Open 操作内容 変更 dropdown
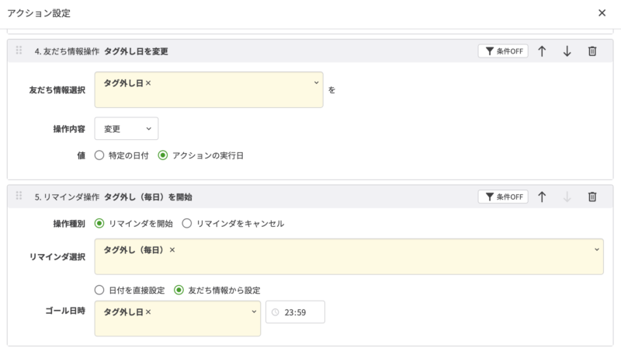 click(126, 128)
